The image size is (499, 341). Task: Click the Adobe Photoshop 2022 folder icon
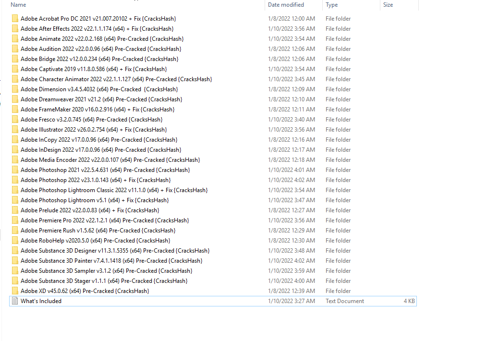15,180
